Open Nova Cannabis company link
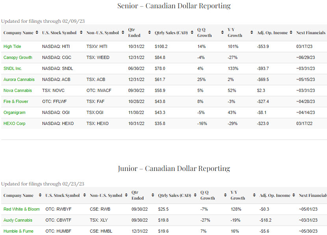Image resolution: width=327 pixels, height=235 pixels. [x=18, y=90]
